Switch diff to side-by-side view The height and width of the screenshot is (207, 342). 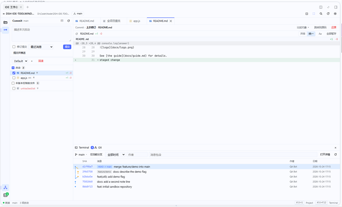(x=303, y=34)
